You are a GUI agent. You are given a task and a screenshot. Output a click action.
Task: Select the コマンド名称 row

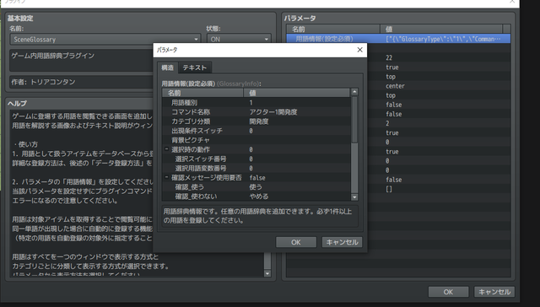256,112
